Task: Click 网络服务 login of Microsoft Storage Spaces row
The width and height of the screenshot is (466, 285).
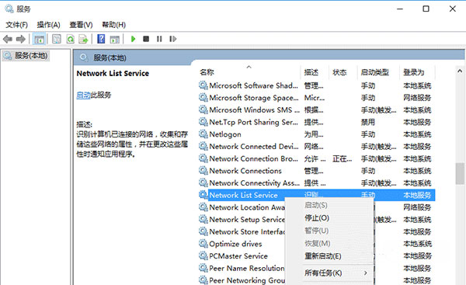Action: point(417,98)
